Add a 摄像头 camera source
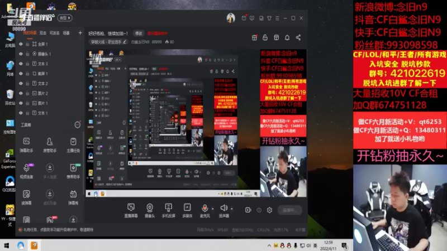The width and height of the screenshot is (447, 251). pyautogui.click(x=150, y=211)
